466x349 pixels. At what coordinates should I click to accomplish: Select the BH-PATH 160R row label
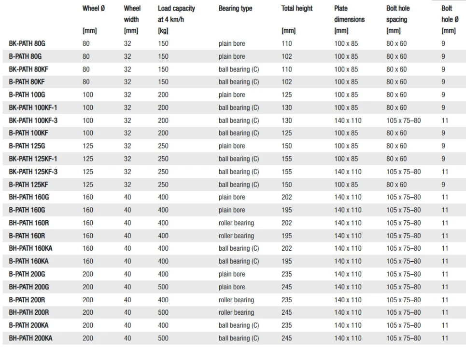[29, 223]
